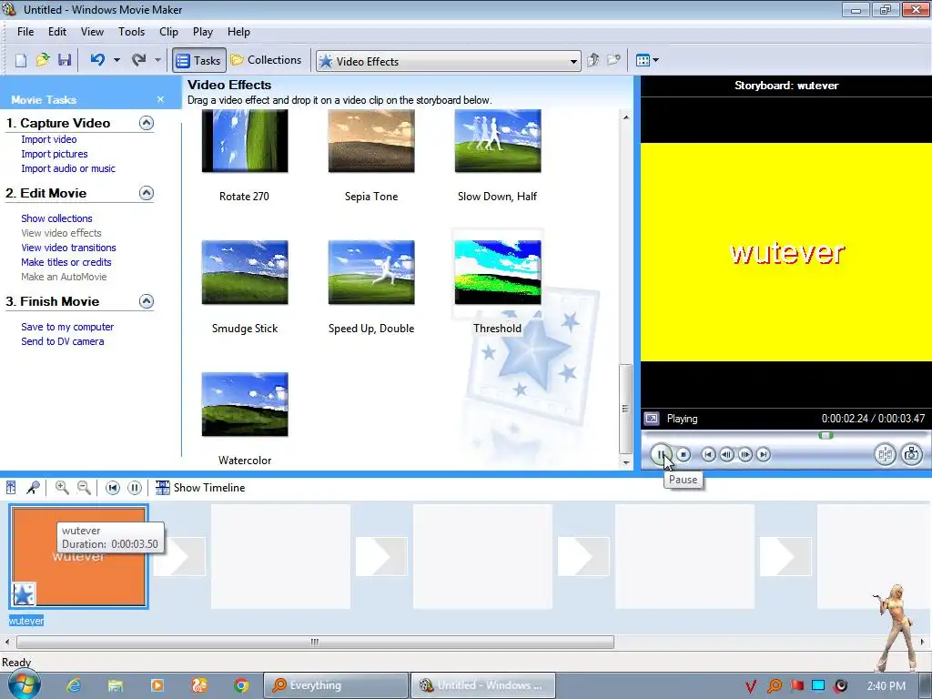This screenshot has width=932, height=699.
Task: Pause playback in the preview monitor
Action: (x=661, y=455)
